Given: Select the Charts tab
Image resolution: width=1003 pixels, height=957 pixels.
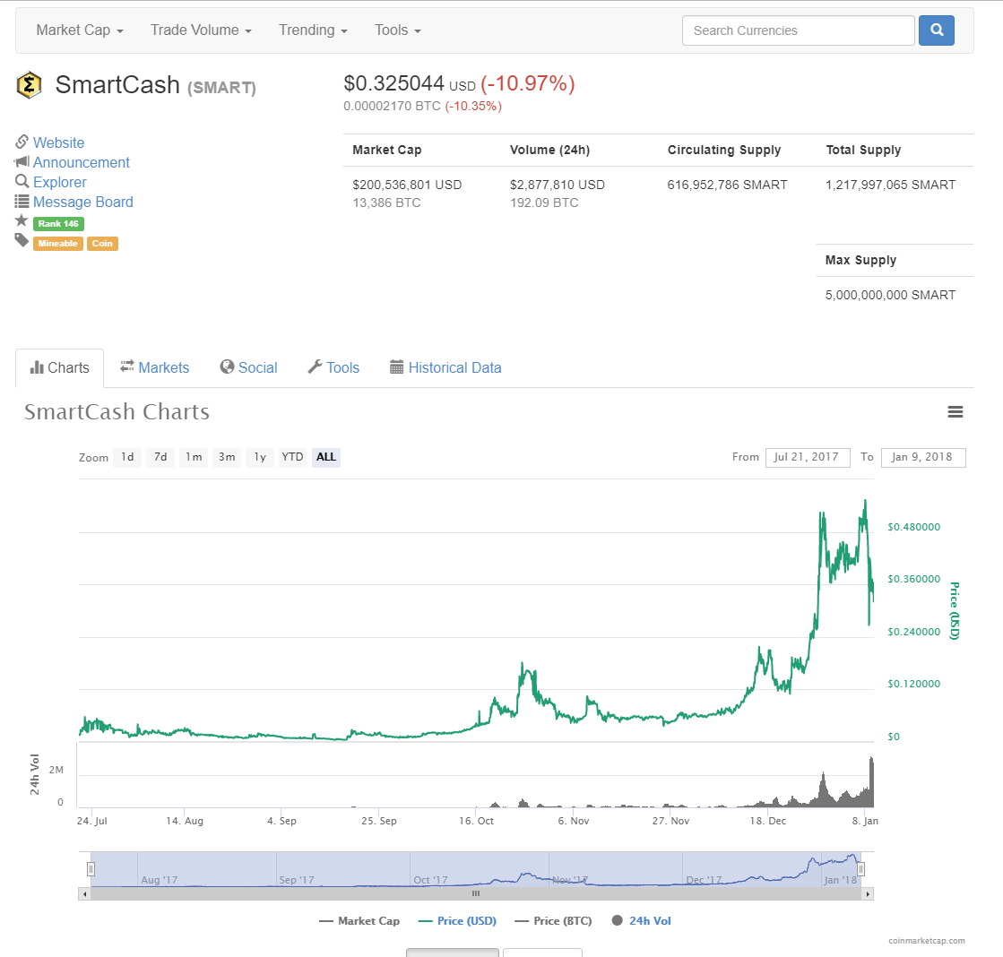Looking at the screenshot, I should tap(59, 367).
